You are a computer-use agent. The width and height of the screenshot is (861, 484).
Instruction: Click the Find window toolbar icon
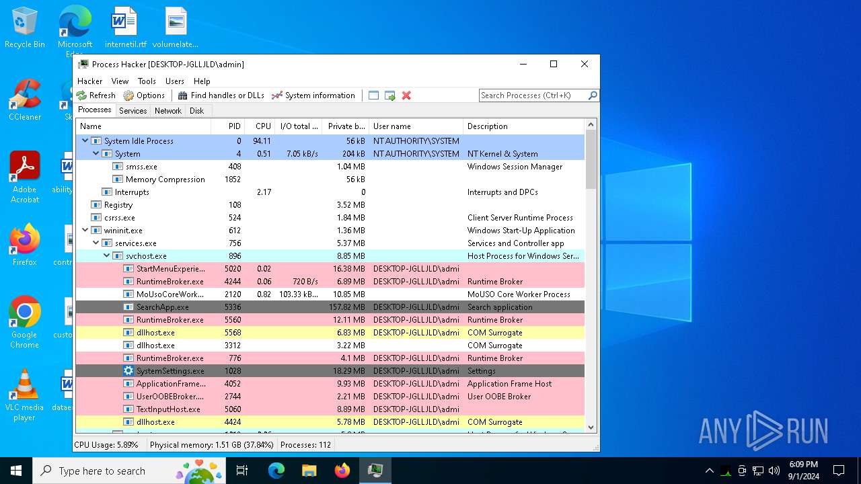tap(374, 95)
